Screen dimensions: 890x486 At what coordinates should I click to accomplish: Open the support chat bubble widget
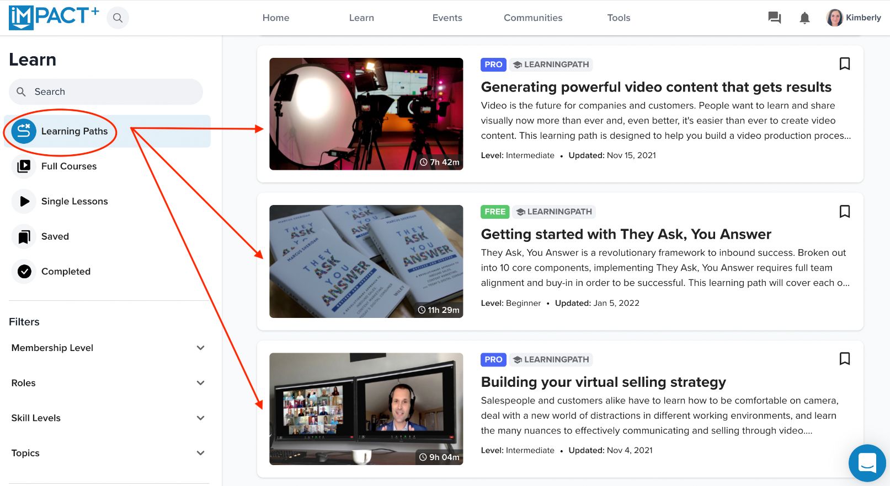tap(867, 463)
